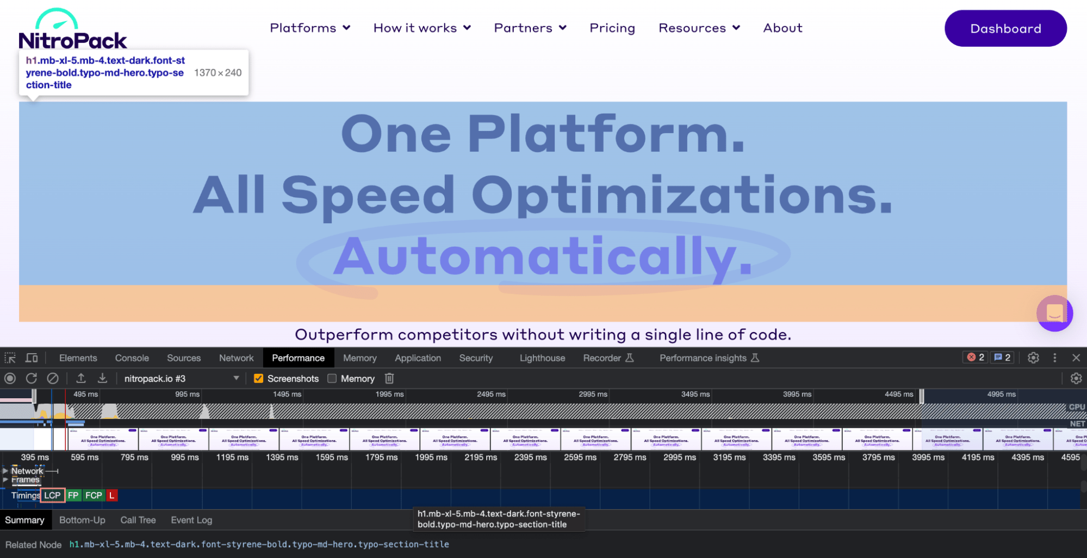Screen dimensions: 1087x558
Task: Switch to the Call Tree tab
Action: tap(138, 520)
